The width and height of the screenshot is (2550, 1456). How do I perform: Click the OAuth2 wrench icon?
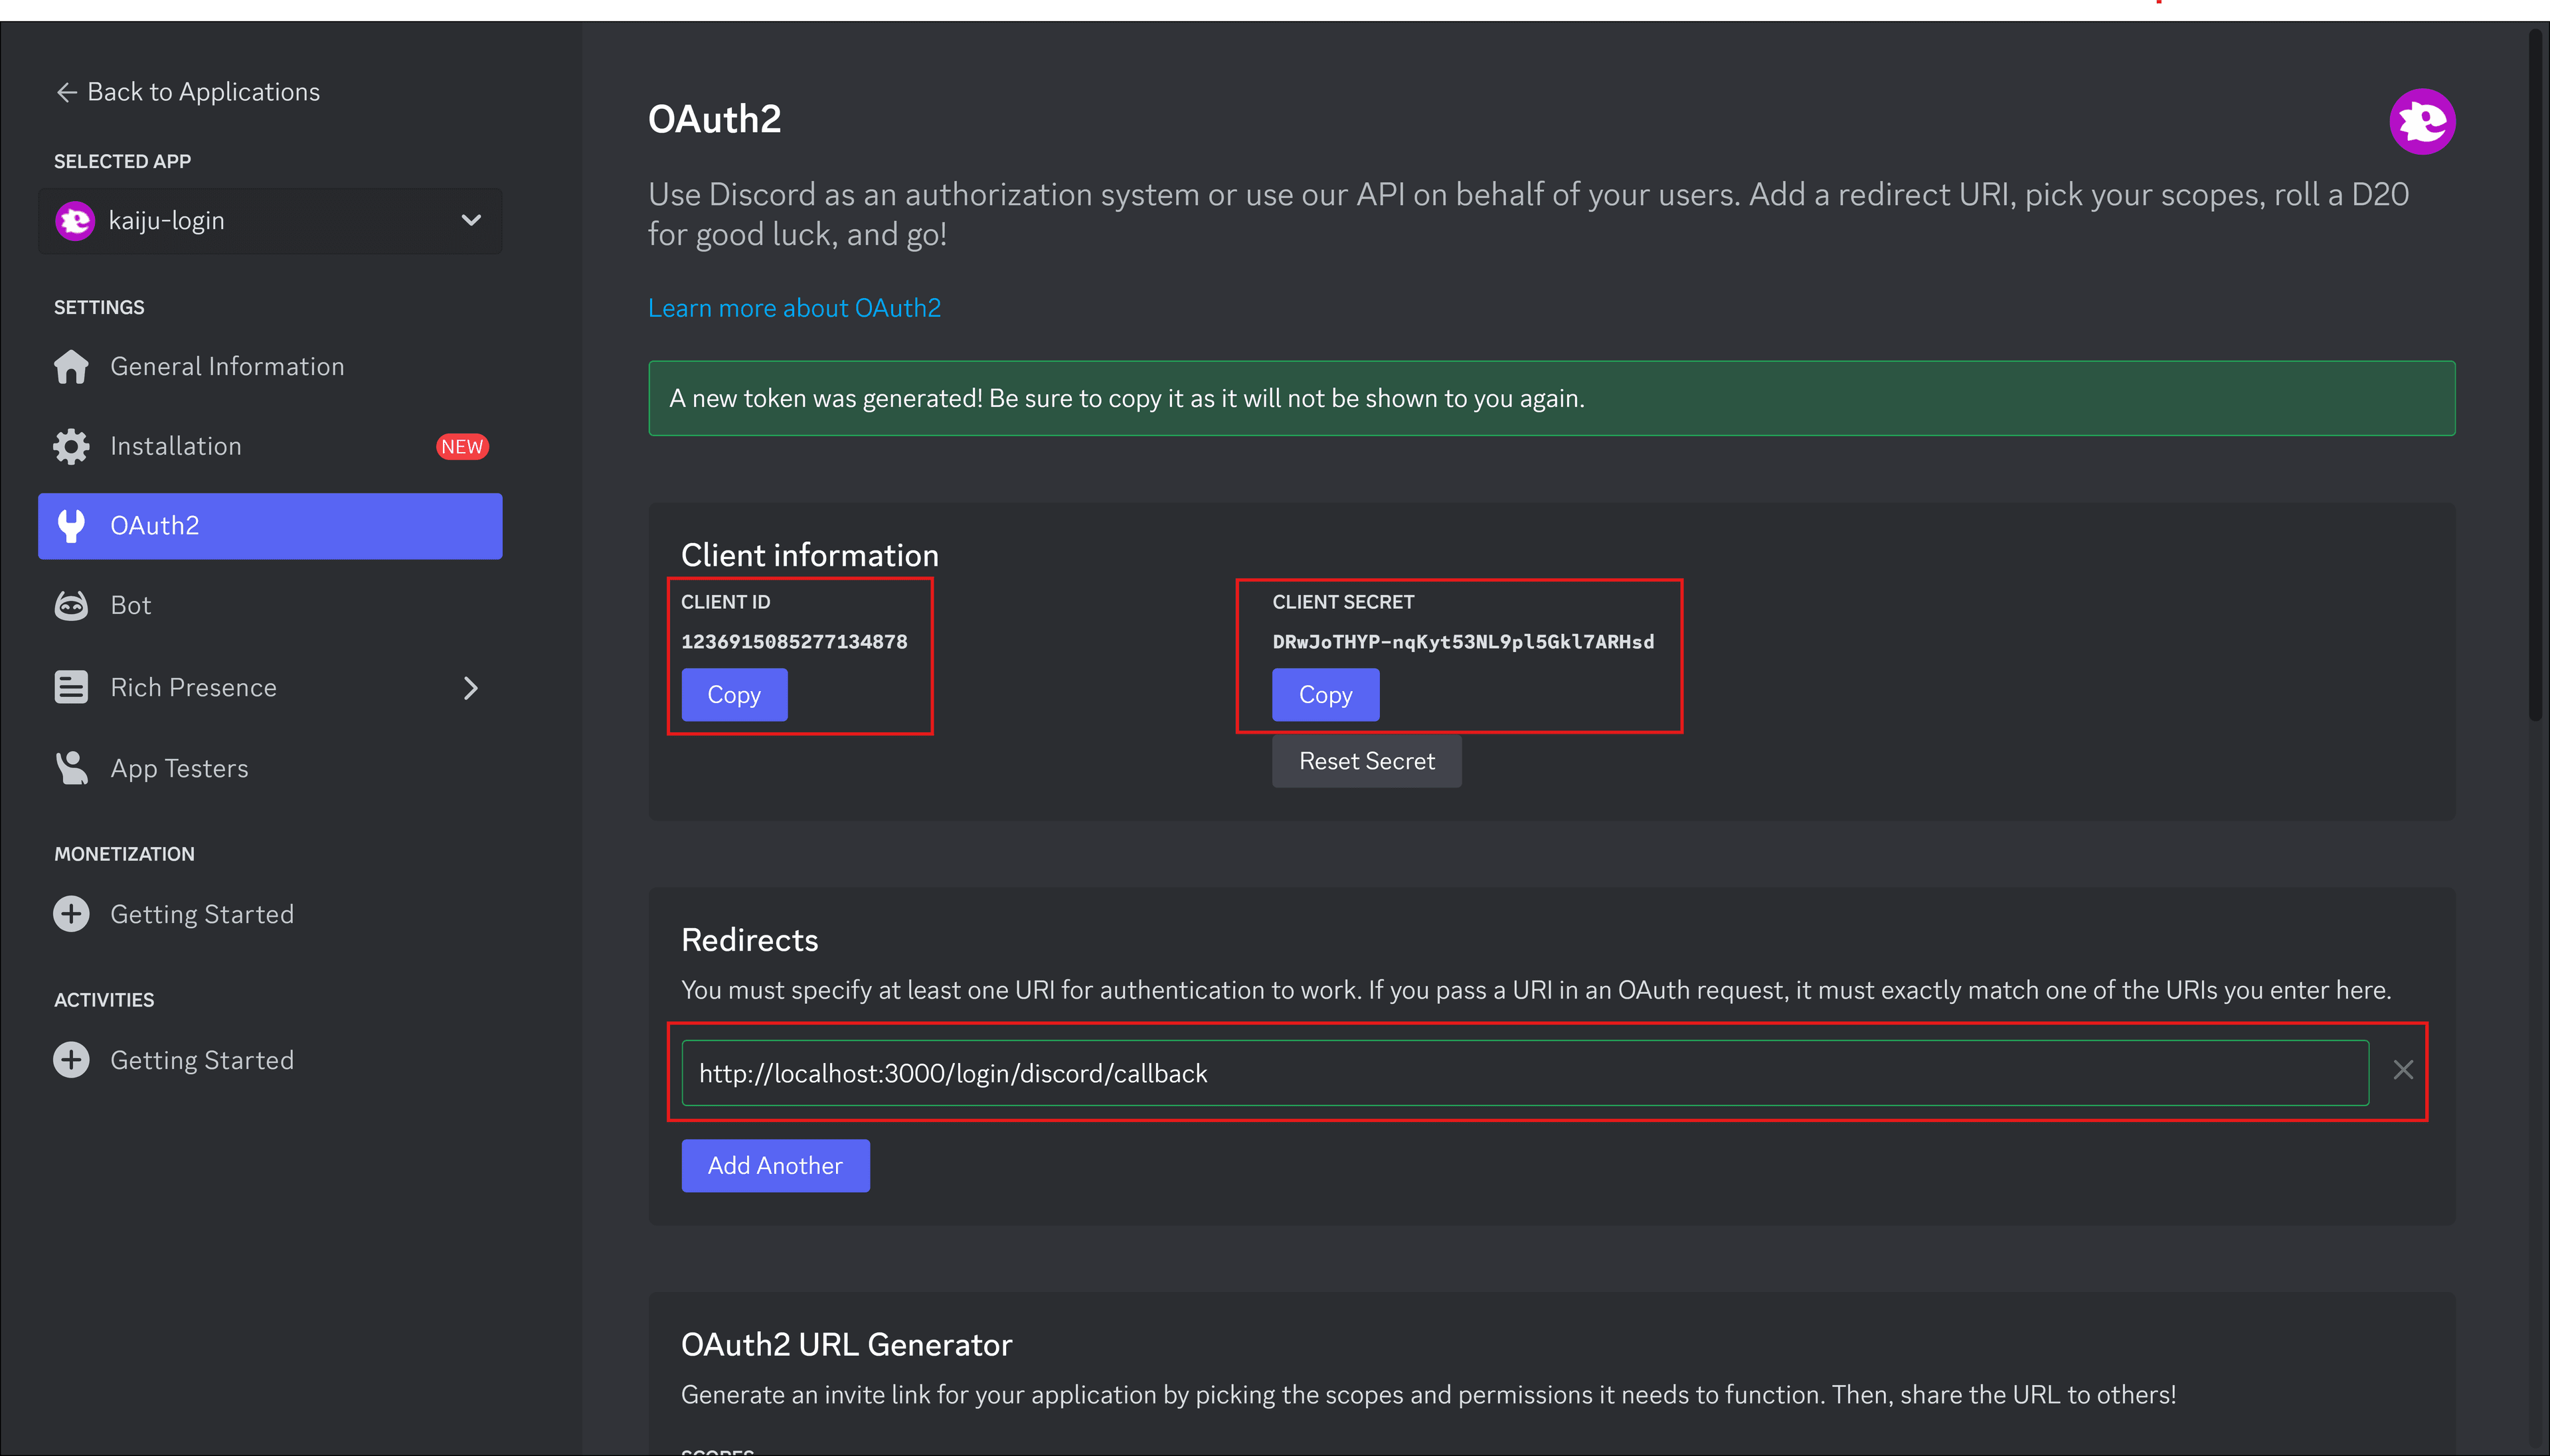tap(71, 526)
